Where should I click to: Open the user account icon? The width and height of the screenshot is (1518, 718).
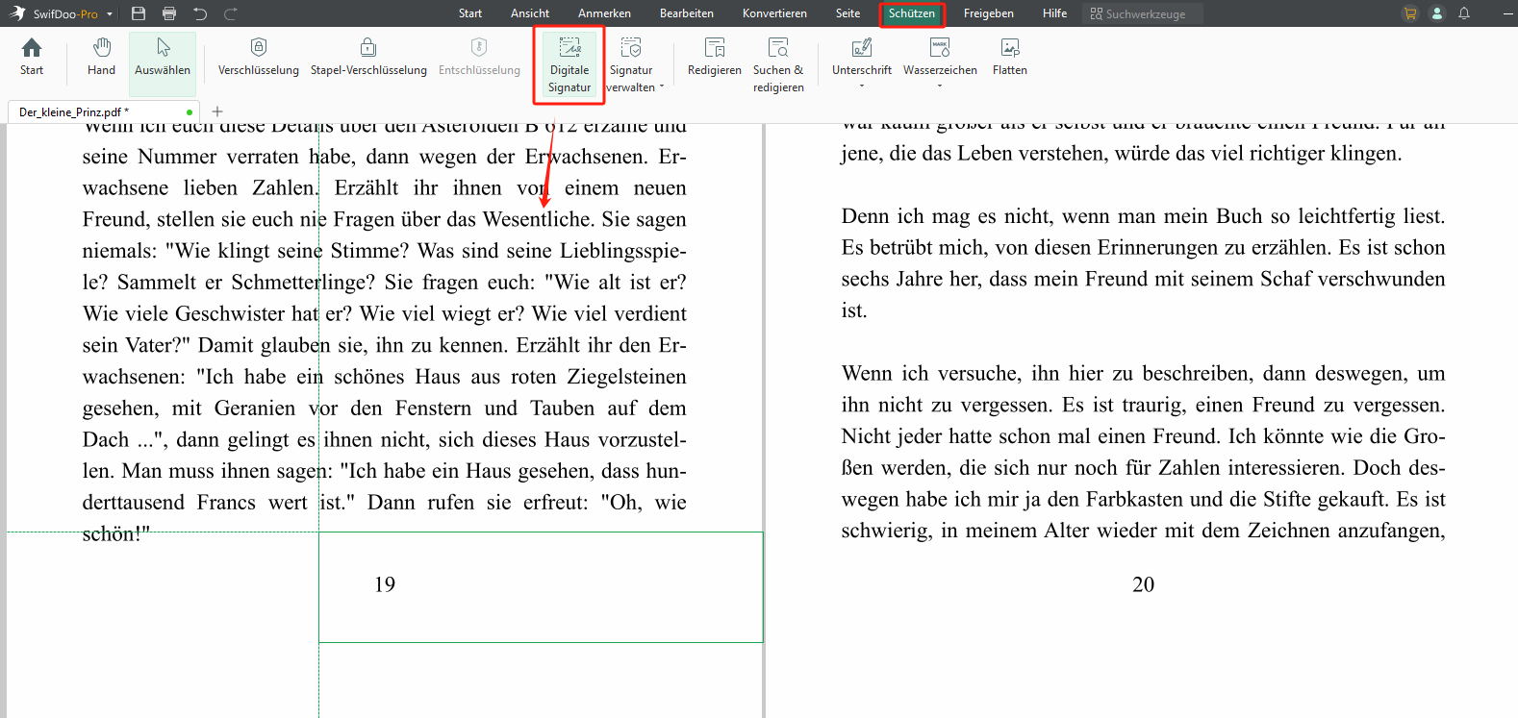[x=1437, y=13]
